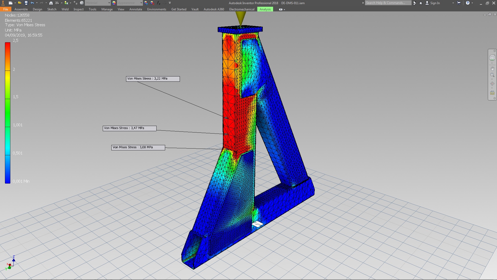Expand the zoom tool options arrow
Image resolution: width=497 pixels, height=280 pixels.
tap(492, 79)
